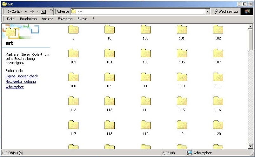255x157 pixels.
Task: Select folder 109
Action: click(x=110, y=80)
